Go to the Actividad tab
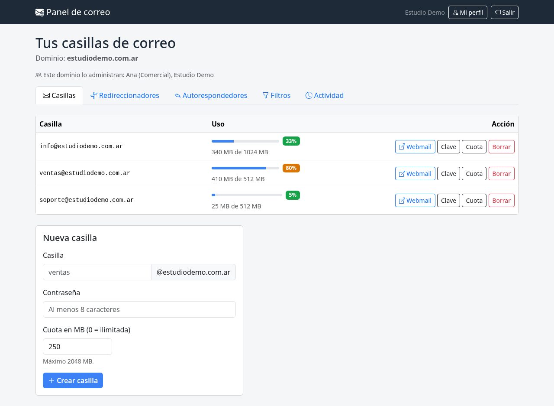 325,95
